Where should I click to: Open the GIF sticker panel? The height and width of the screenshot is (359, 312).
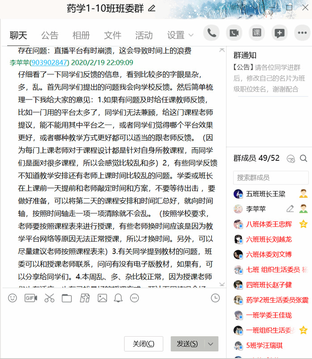(x=31, y=298)
